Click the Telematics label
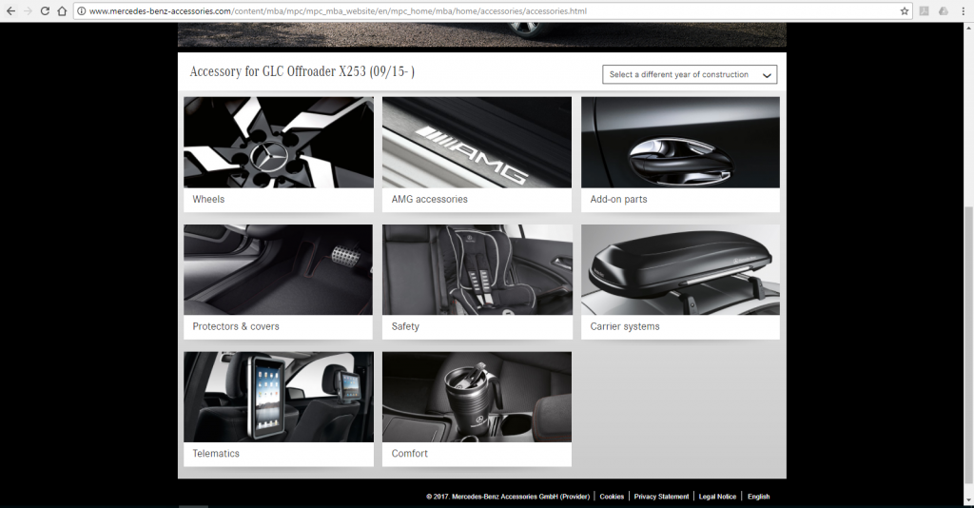 pyautogui.click(x=216, y=454)
